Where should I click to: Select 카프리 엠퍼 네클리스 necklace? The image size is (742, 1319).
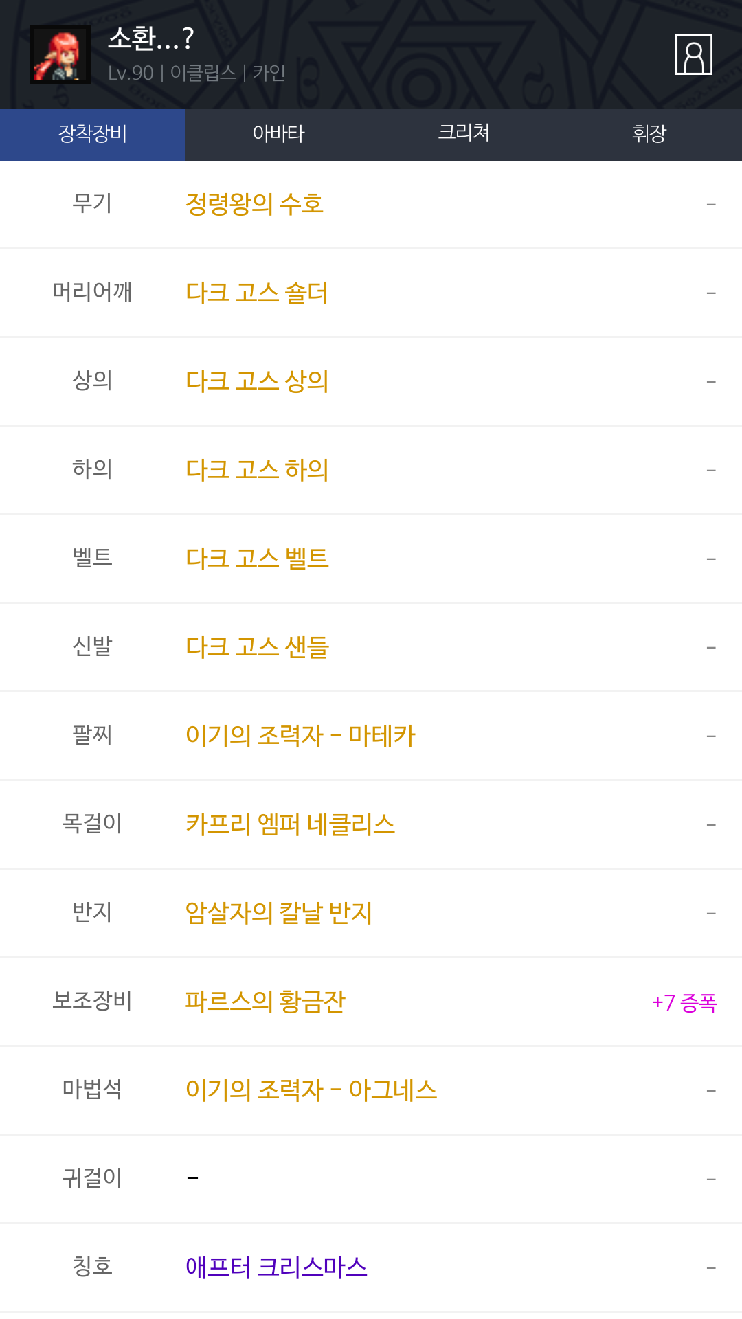(290, 824)
